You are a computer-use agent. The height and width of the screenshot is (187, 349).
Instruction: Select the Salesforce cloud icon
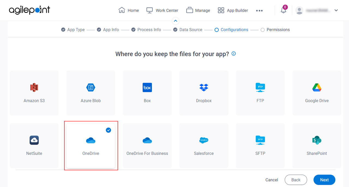[204, 140]
